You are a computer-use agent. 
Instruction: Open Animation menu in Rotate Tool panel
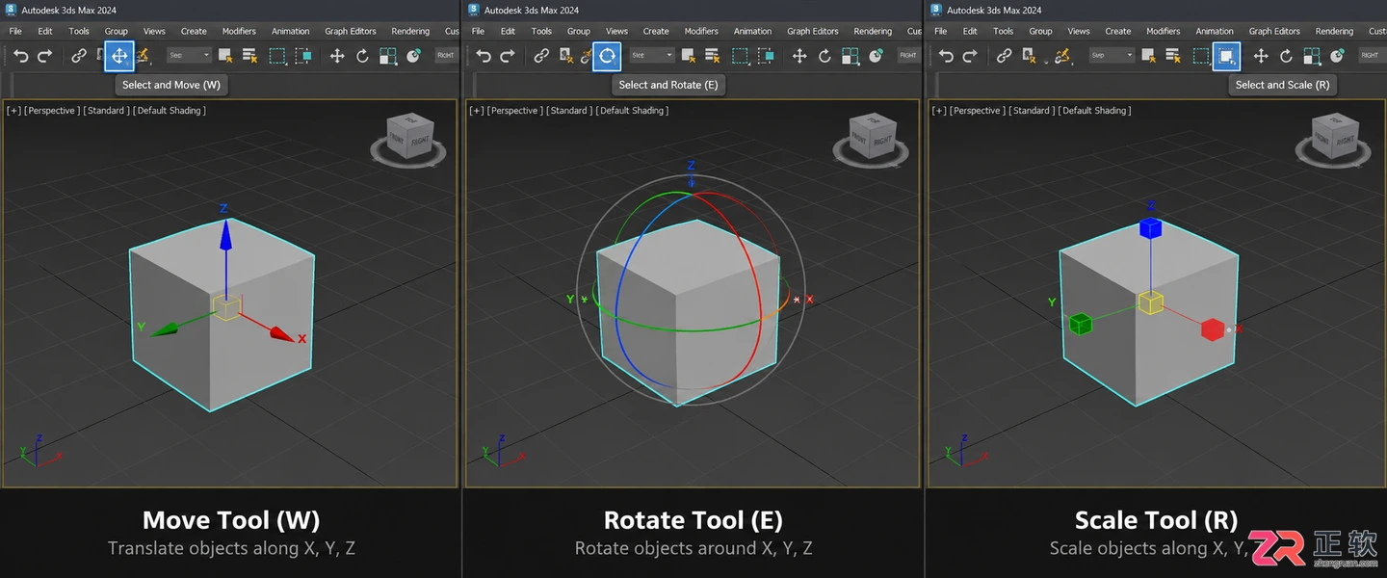[752, 31]
